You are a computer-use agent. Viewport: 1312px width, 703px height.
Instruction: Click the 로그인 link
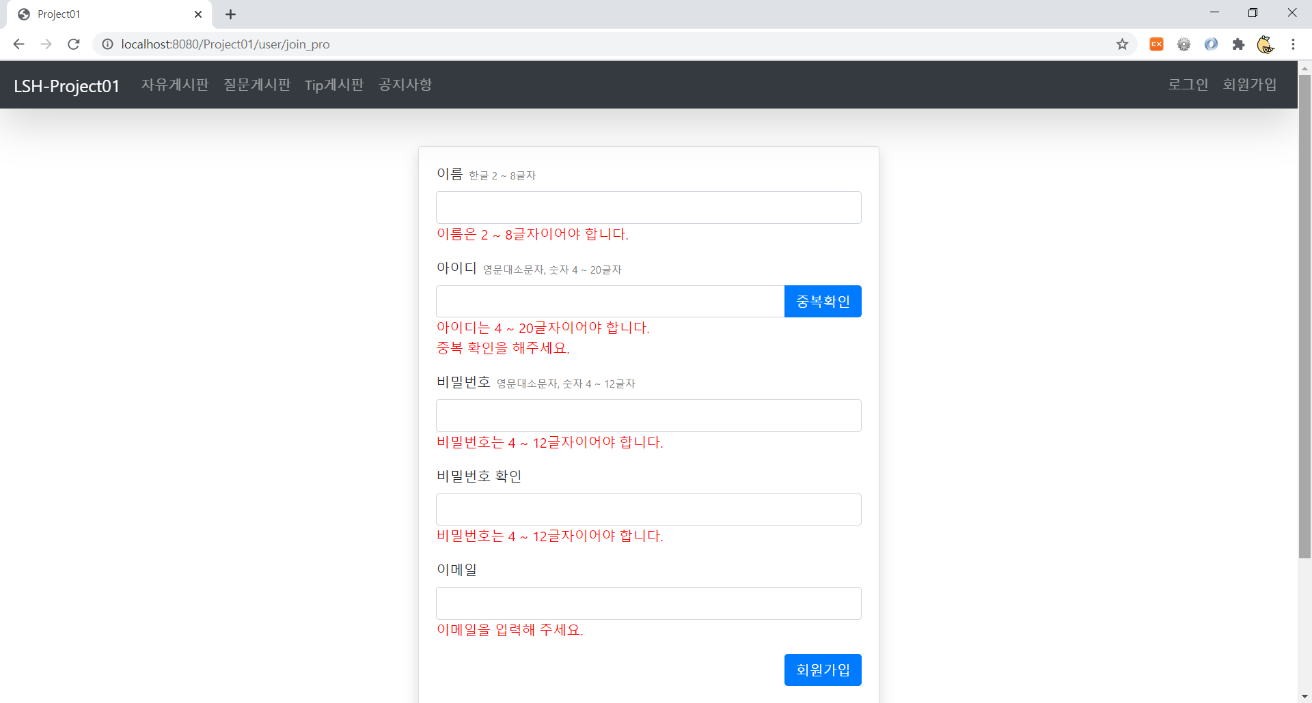[x=1188, y=85]
